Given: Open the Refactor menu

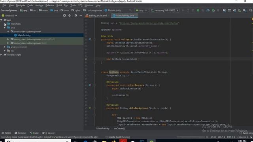Looking at the screenshot, I should pos(50,6).
